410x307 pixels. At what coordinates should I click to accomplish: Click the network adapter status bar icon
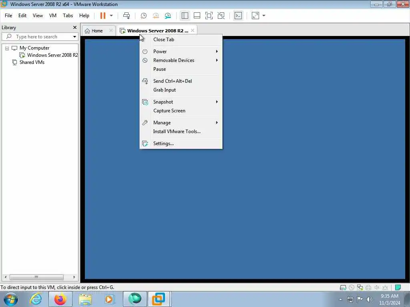coord(360,288)
